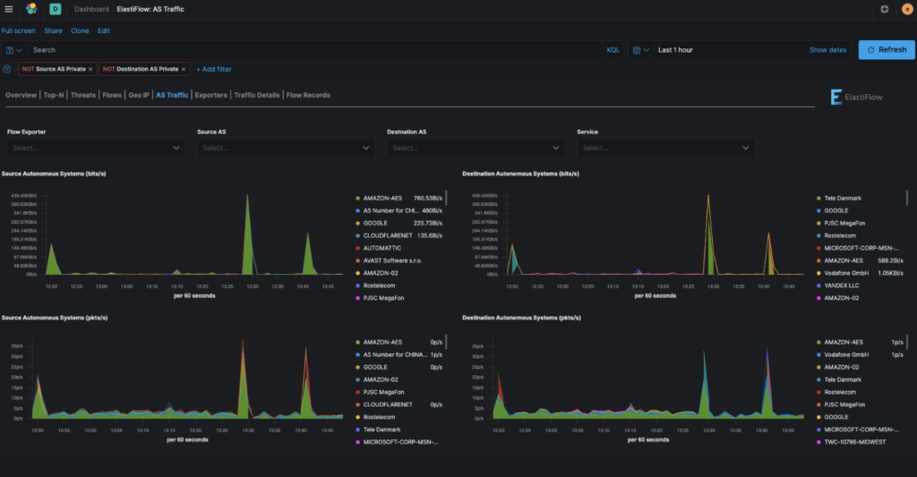Open the Top-N tab
Screen dimensions: 917x477
click(53, 95)
